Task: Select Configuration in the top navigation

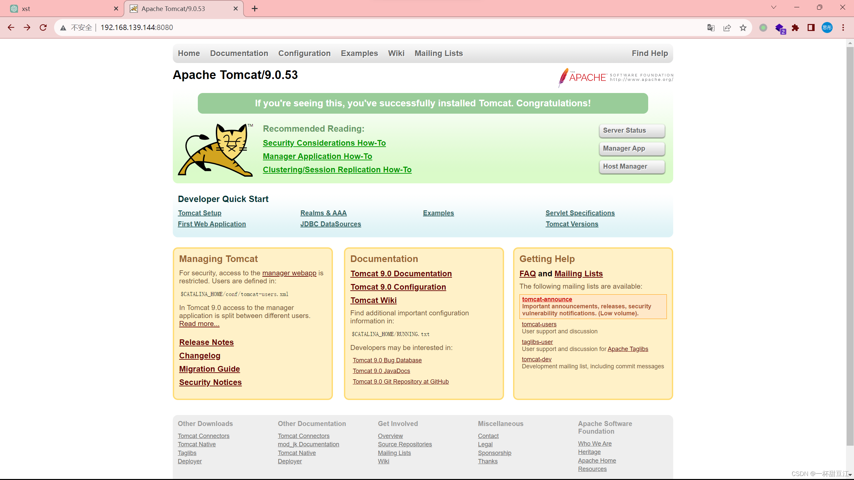Action: click(304, 53)
